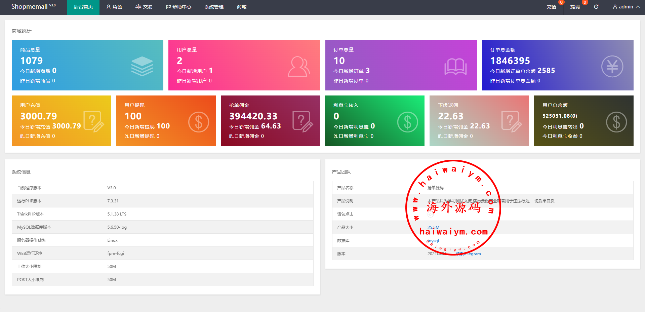Image resolution: width=645 pixels, height=312 pixels.
Task: Click the 提现 notification button
Action: (575, 7)
